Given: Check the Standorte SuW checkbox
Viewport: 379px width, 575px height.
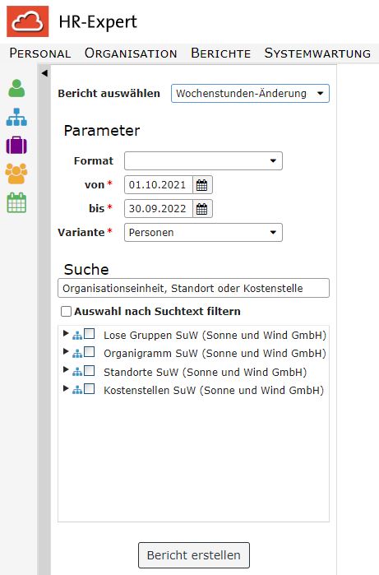Looking at the screenshot, I should pyautogui.click(x=90, y=370).
